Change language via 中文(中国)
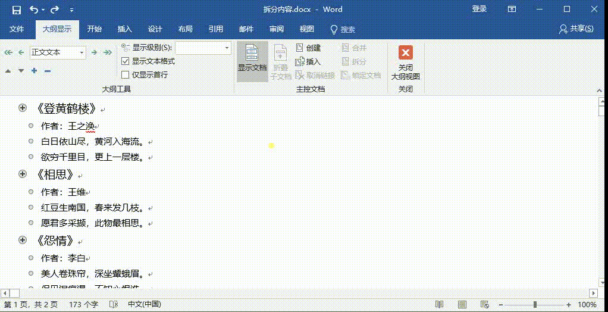This screenshot has height=312, width=608. pyautogui.click(x=145, y=305)
